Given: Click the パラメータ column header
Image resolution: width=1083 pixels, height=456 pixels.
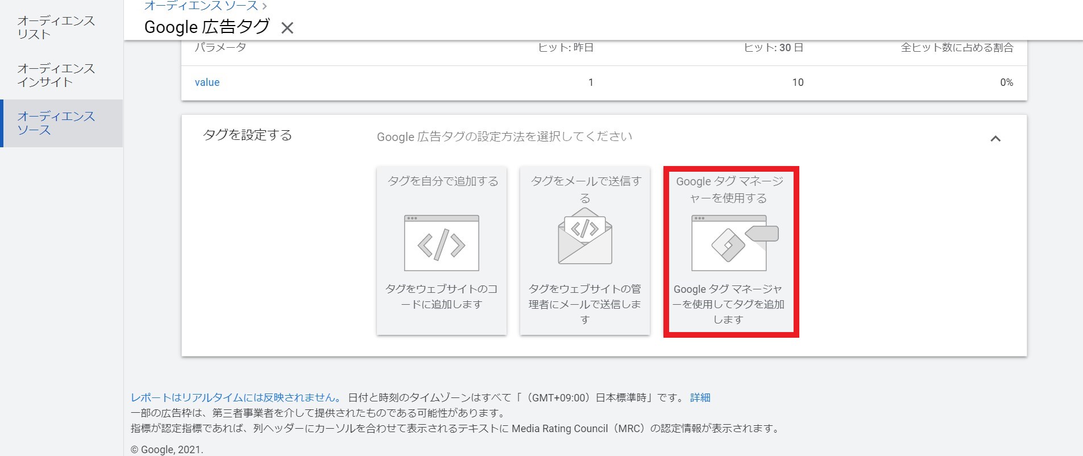Looking at the screenshot, I should point(220,48).
